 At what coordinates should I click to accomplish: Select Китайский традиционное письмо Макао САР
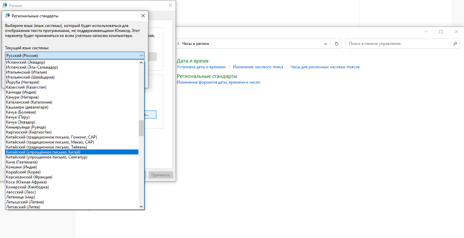tap(72, 142)
